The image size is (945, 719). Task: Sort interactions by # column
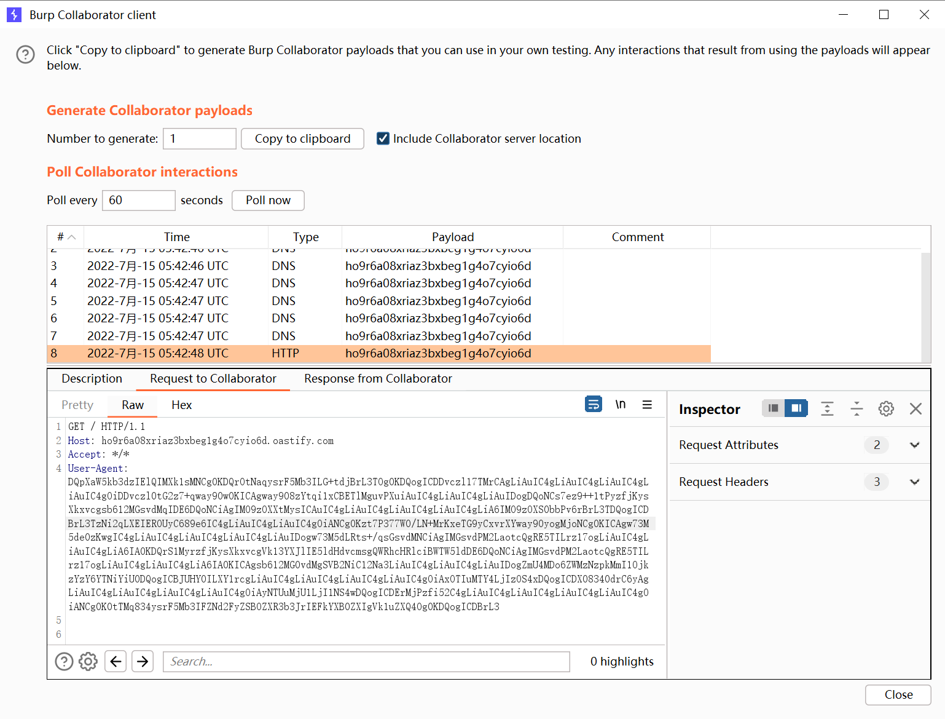66,237
